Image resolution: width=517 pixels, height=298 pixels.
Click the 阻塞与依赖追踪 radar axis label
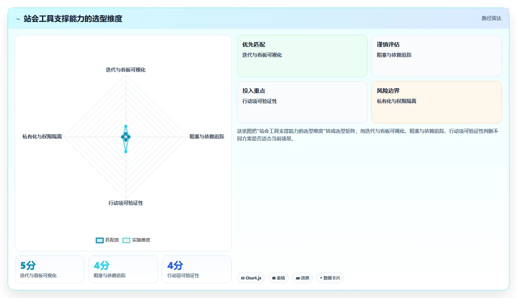(x=207, y=137)
